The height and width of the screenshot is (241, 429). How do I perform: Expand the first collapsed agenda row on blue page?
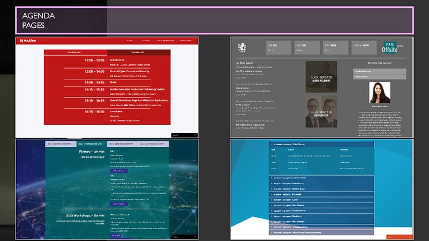point(321,178)
